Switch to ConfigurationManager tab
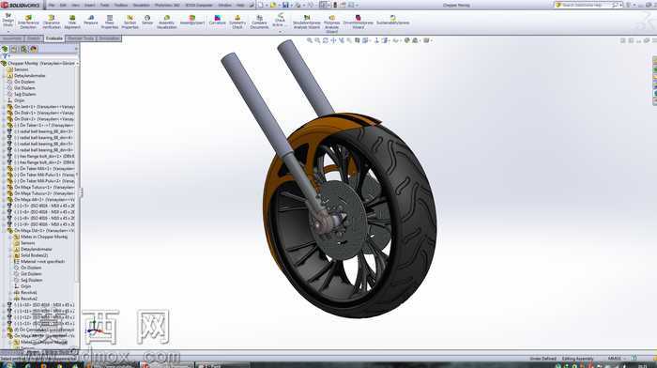 [x=23, y=49]
